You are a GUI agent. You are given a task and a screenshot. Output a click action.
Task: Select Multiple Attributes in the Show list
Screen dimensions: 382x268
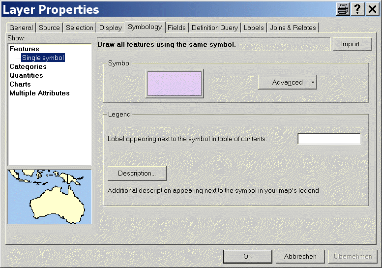pos(39,93)
